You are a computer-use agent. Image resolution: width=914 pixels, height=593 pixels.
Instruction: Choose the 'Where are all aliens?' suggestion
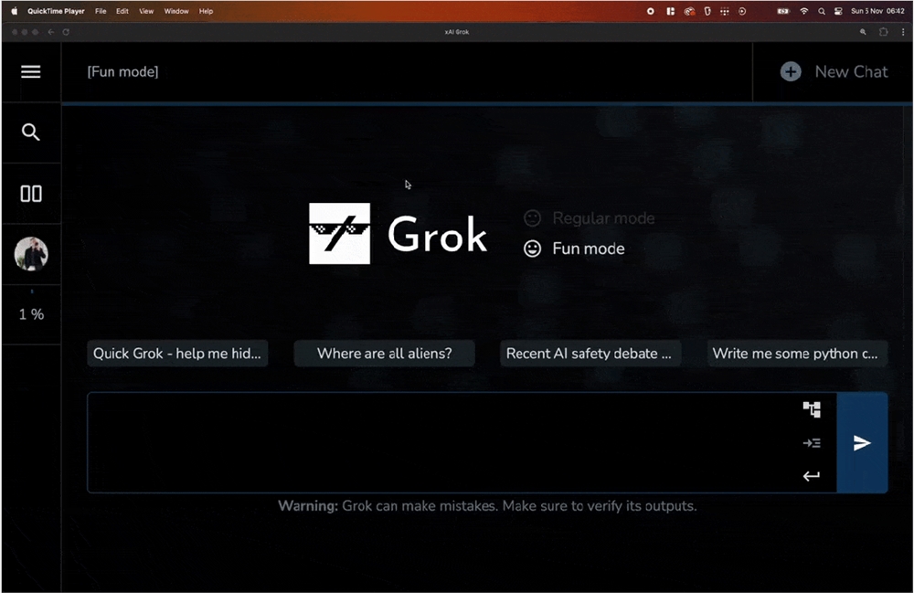[384, 354]
